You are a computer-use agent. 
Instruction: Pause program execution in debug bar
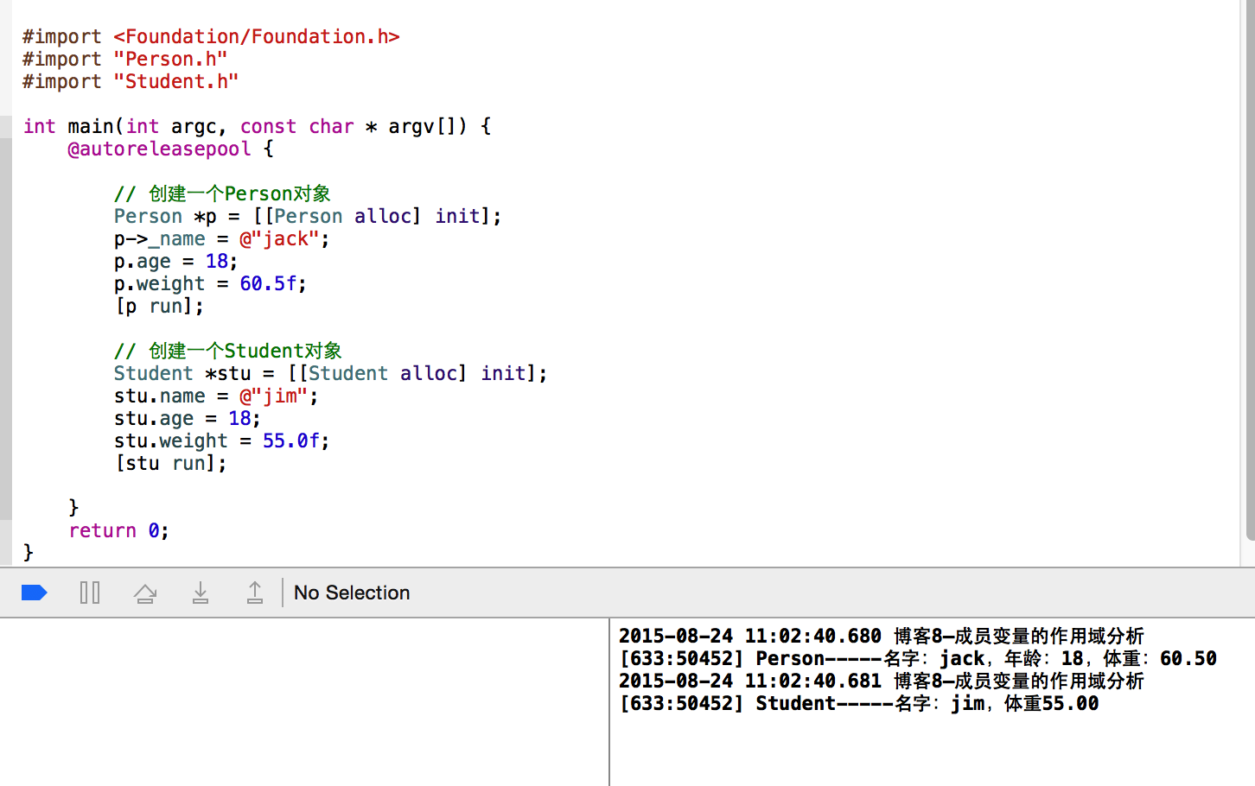[90, 593]
